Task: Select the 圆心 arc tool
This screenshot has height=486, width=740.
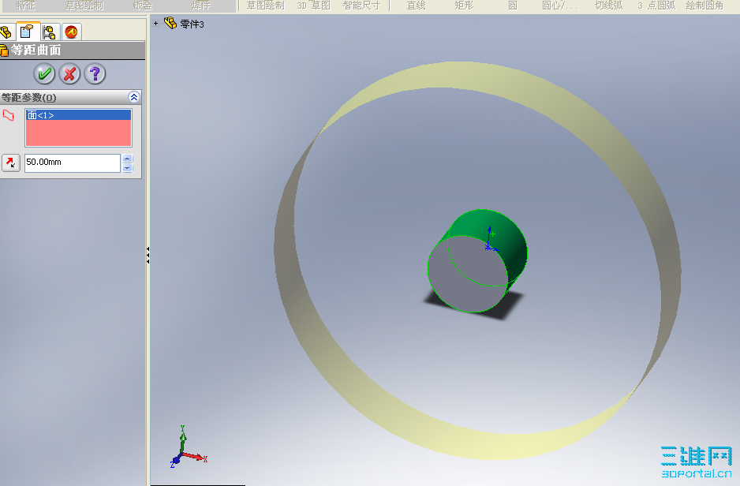Action: pos(559,6)
